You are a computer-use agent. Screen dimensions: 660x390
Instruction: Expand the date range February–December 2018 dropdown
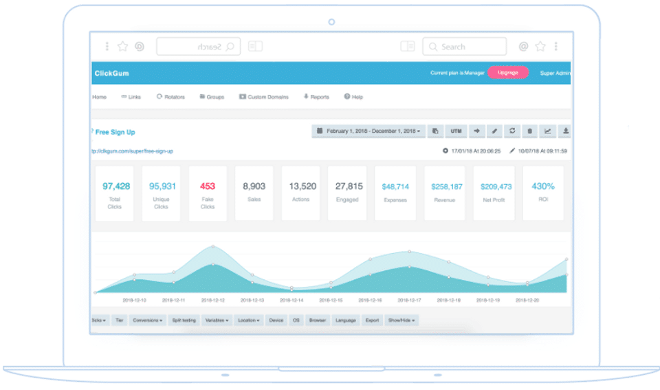tap(368, 131)
